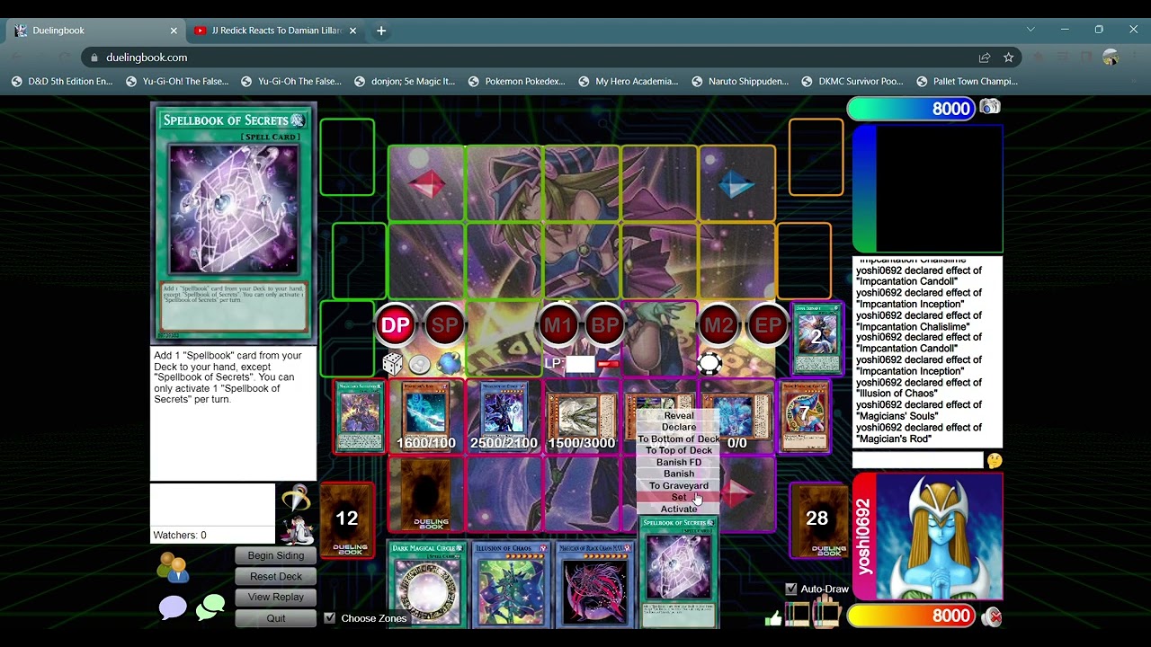The width and height of the screenshot is (1151, 647).
Task: Click the Quit button
Action: [276, 618]
